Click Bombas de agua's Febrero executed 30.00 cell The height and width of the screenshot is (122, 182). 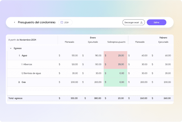pyautogui.click(x=162, y=73)
